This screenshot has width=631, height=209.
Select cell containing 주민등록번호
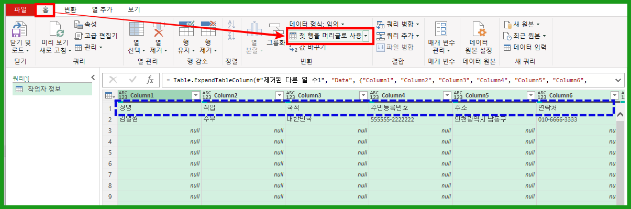point(411,108)
